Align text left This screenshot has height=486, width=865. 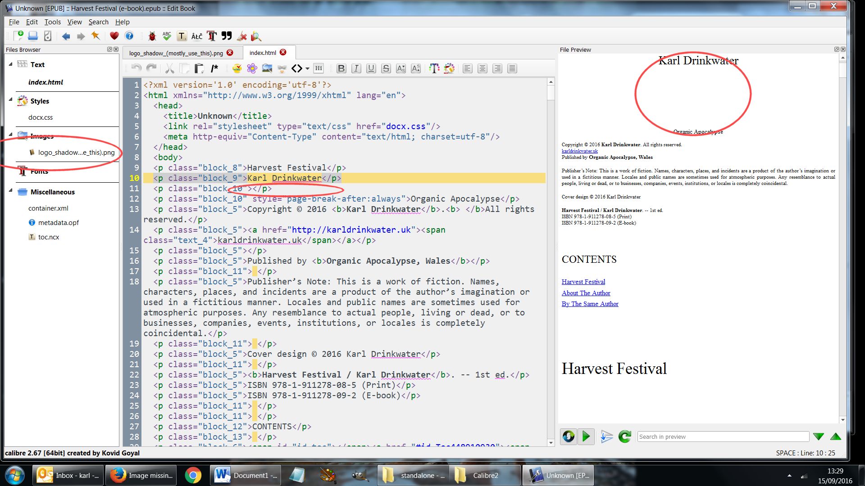(x=468, y=68)
